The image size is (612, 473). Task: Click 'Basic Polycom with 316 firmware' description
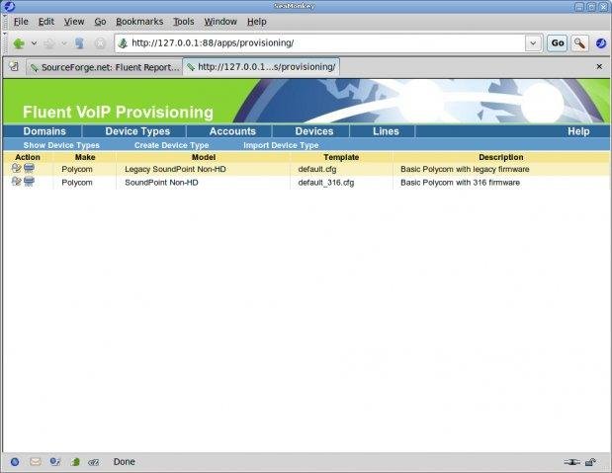460,183
